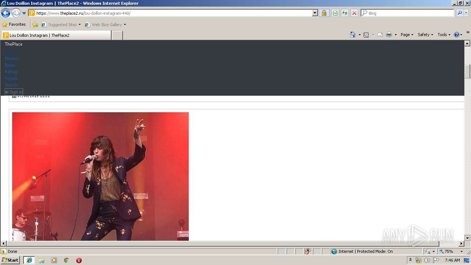471x265 pixels.
Task: Expand Web Slice Gallery dropdown arrow
Action: (x=125, y=25)
